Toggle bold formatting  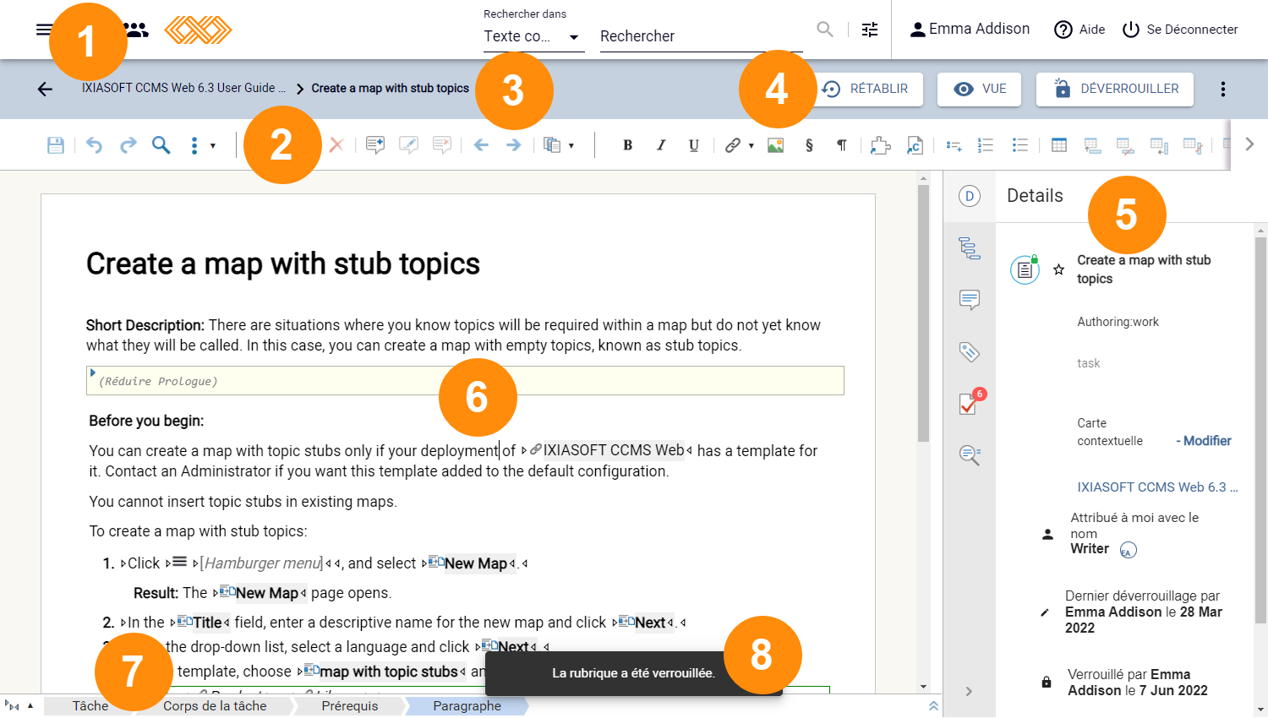[x=627, y=145]
